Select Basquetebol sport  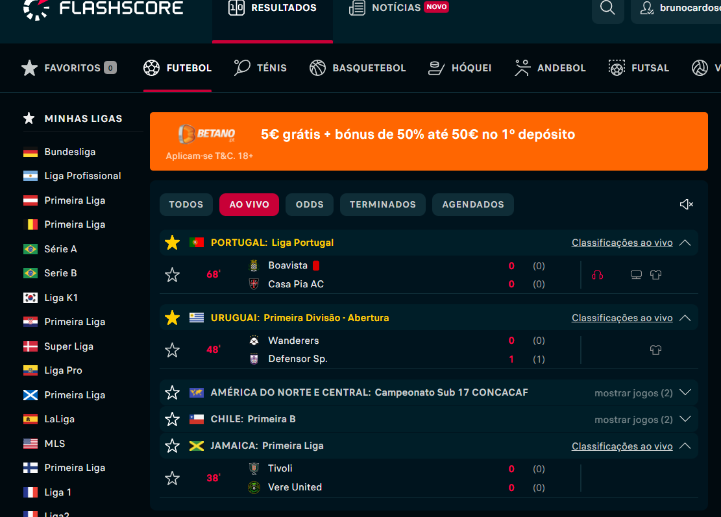(358, 68)
